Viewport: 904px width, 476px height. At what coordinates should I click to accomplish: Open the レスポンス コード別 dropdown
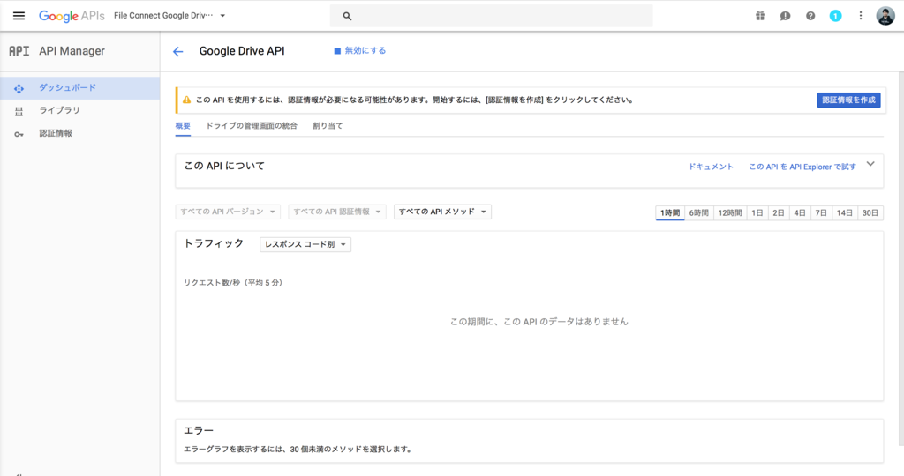tap(305, 245)
